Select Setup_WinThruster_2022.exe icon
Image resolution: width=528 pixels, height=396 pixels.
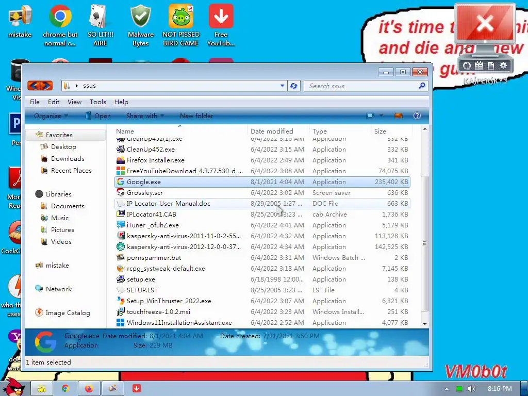(x=121, y=301)
